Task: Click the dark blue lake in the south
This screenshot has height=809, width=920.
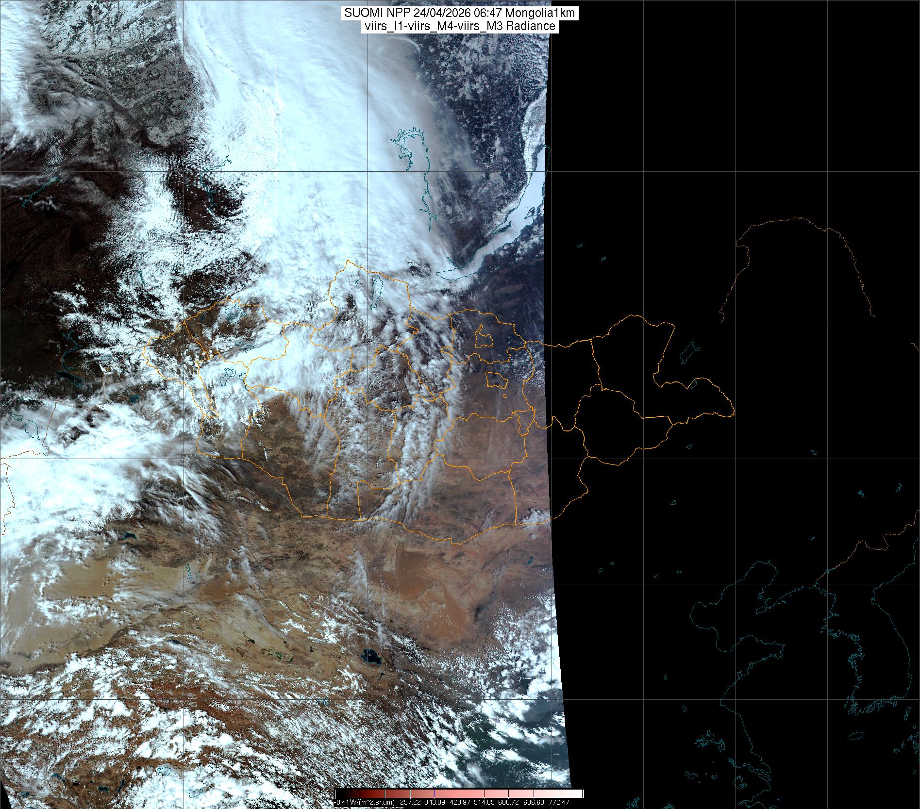Action: click(x=372, y=656)
